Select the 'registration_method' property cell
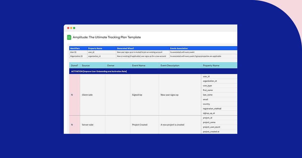This screenshot has width=302, height=158. point(219,109)
